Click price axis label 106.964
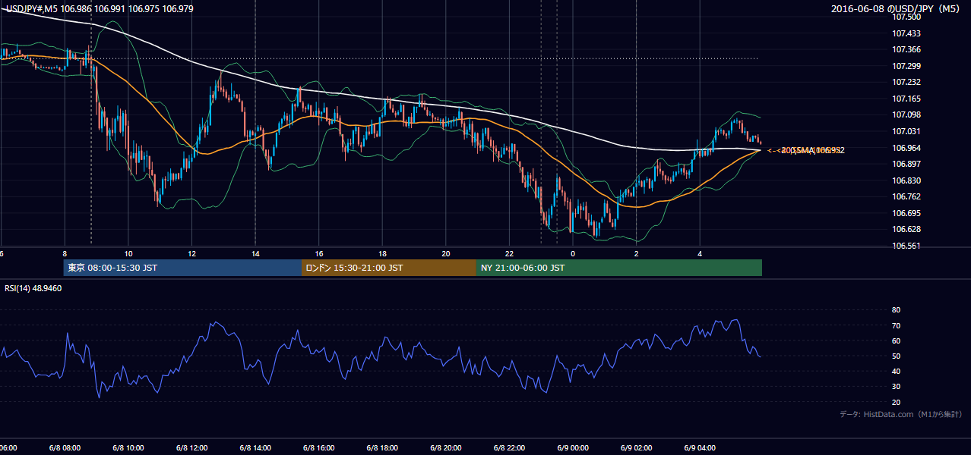The height and width of the screenshot is (455, 971). pos(907,148)
